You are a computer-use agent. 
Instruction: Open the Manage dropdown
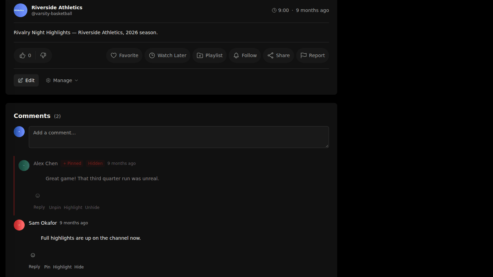point(62,80)
